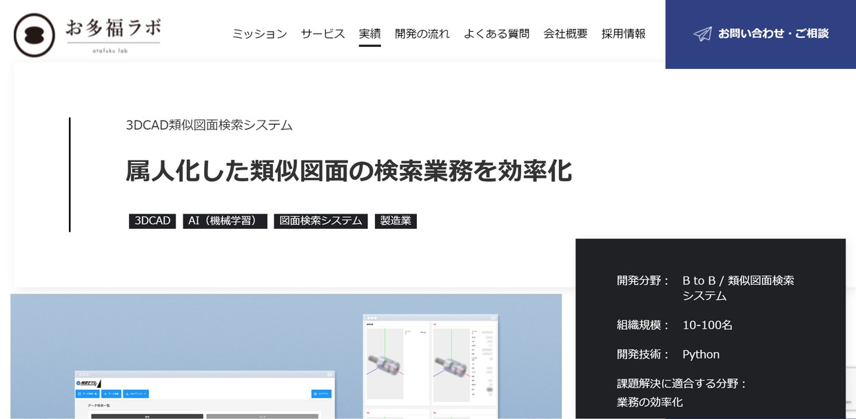The image size is (856, 419).
Task: Click the 3DCAD類似図面検索システム subtitle
Action: click(210, 125)
